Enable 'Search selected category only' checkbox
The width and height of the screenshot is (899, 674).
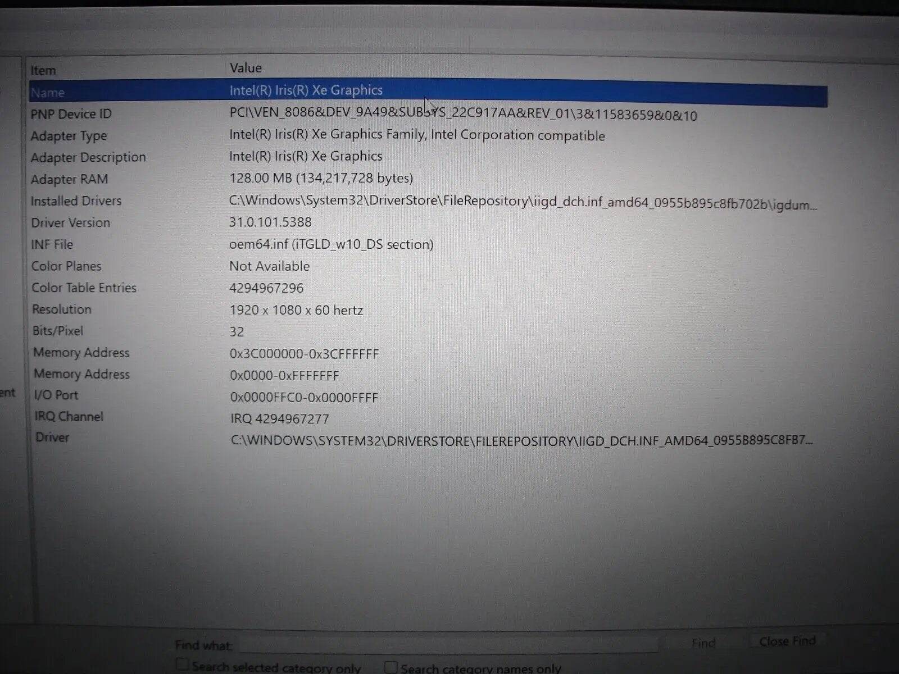(182, 665)
